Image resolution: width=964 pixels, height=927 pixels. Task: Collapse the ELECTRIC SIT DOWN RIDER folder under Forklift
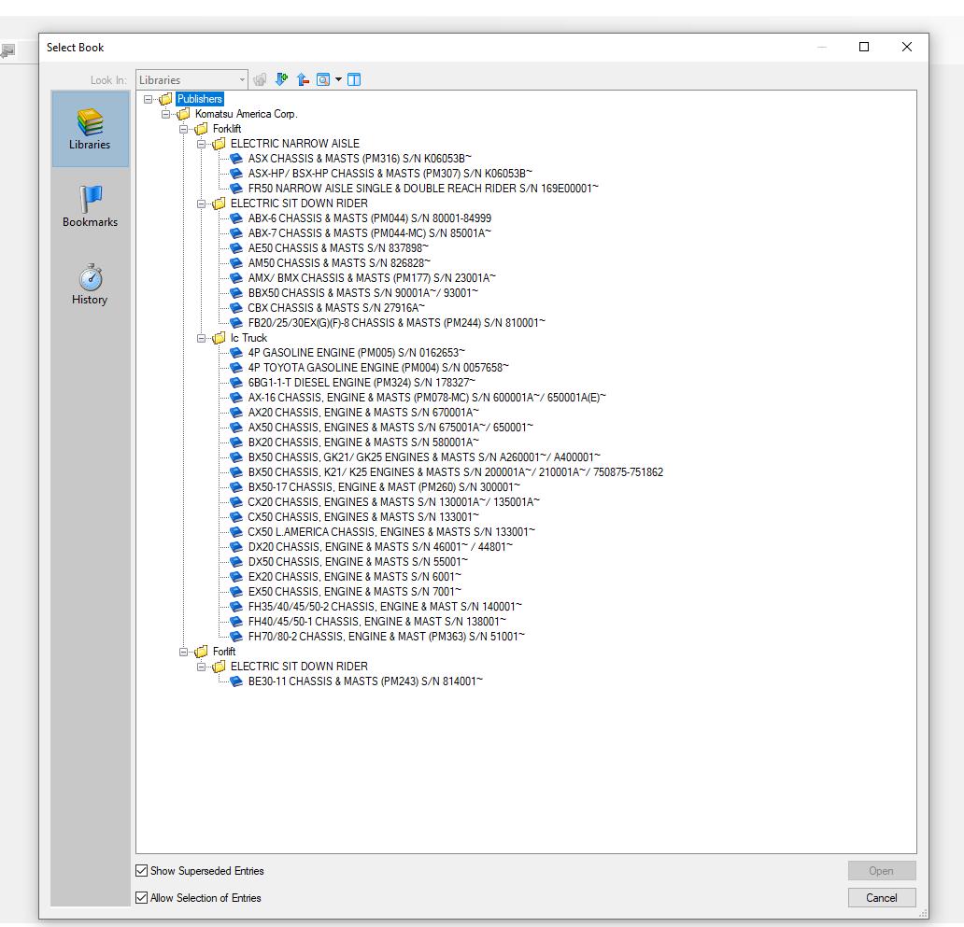pyautogui.click(x=202, y=204)
